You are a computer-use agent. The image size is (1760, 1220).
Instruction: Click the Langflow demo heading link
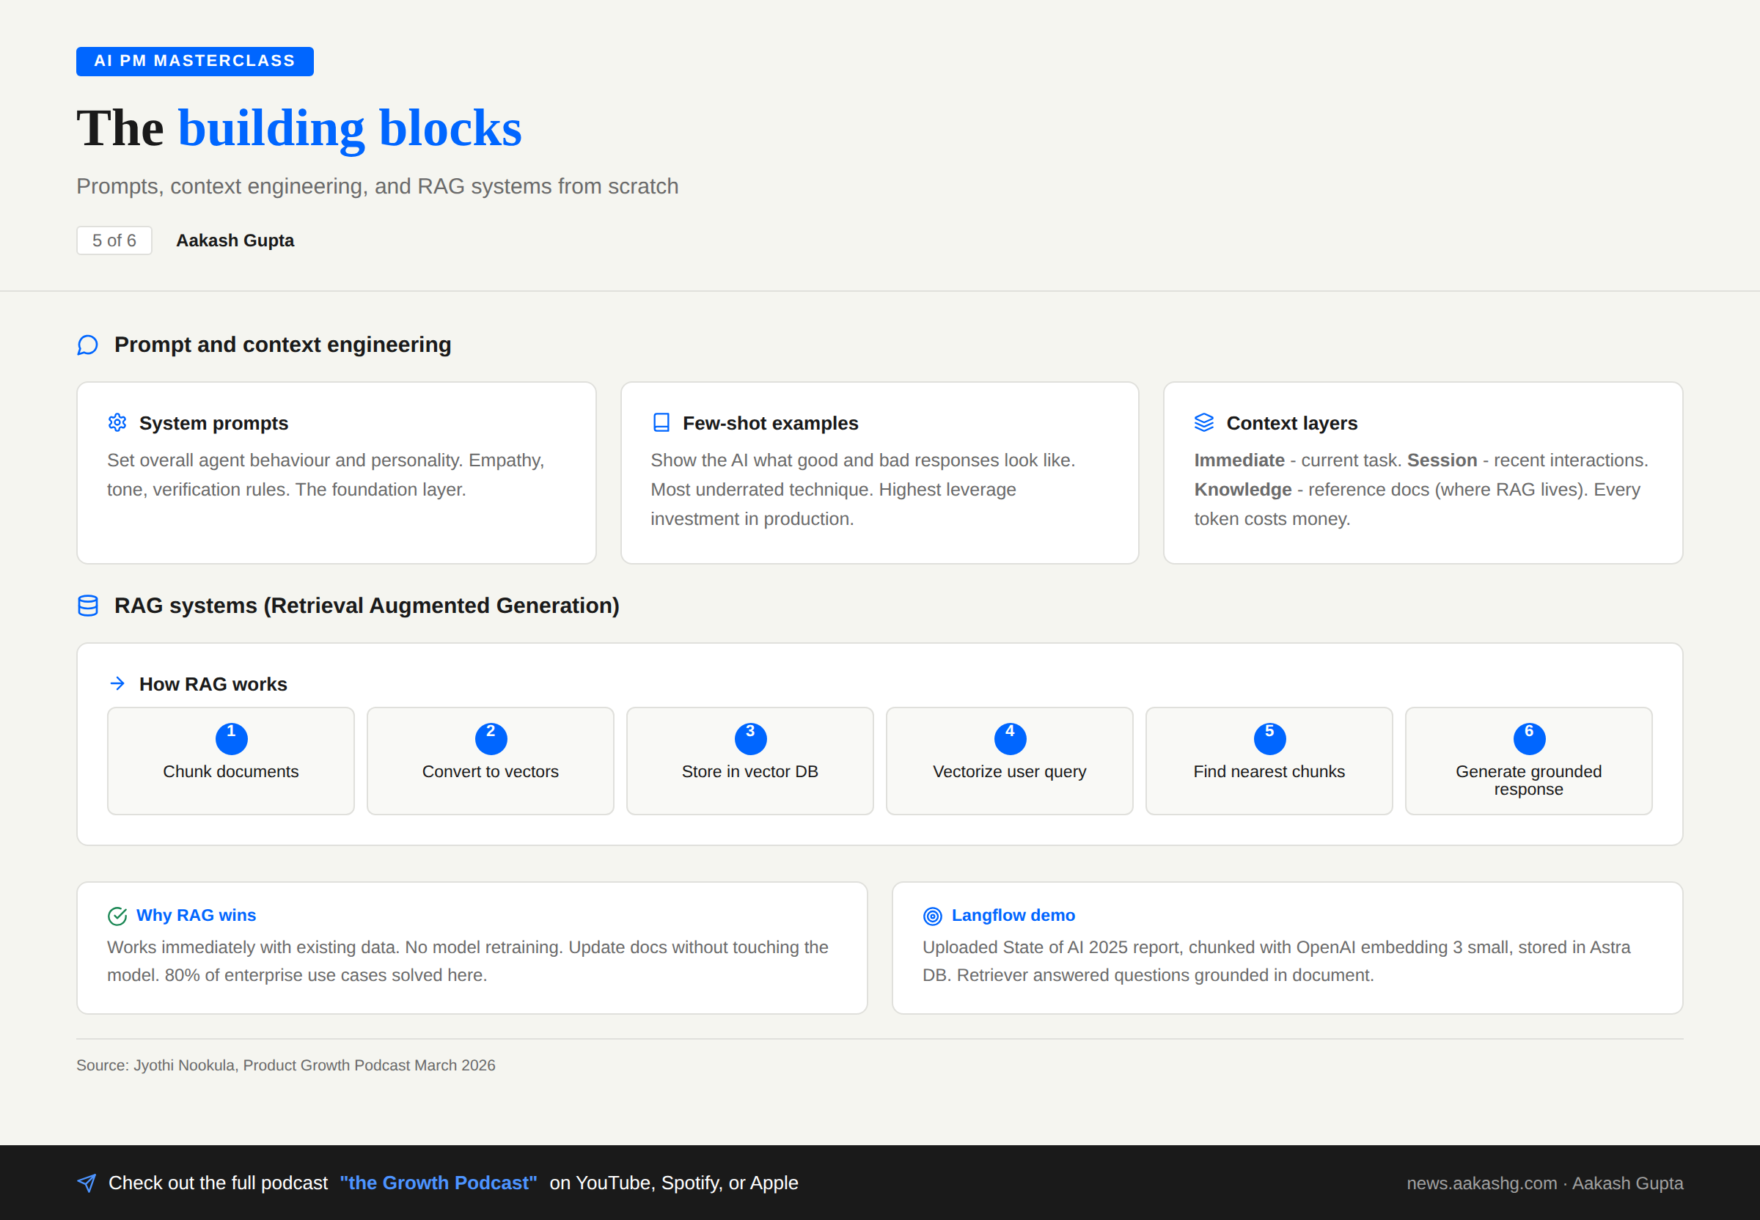coord(1013,915)
